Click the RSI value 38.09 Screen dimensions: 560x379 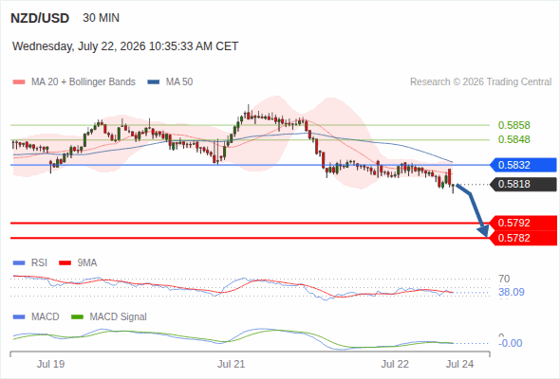click(512, 293)
